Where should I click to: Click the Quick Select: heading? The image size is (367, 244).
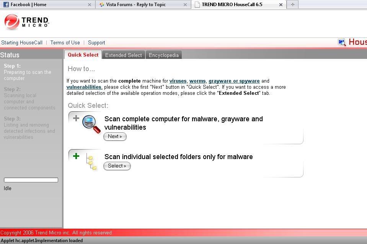(88, 106)
